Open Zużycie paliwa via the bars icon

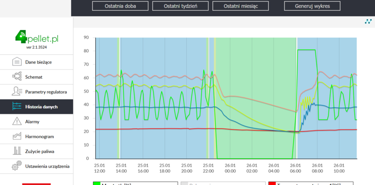pos(17,151)
